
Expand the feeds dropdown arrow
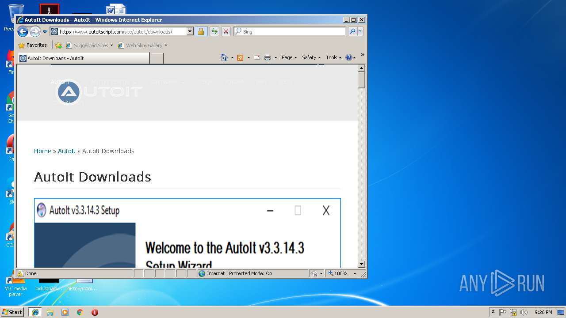tap(249, 57)
